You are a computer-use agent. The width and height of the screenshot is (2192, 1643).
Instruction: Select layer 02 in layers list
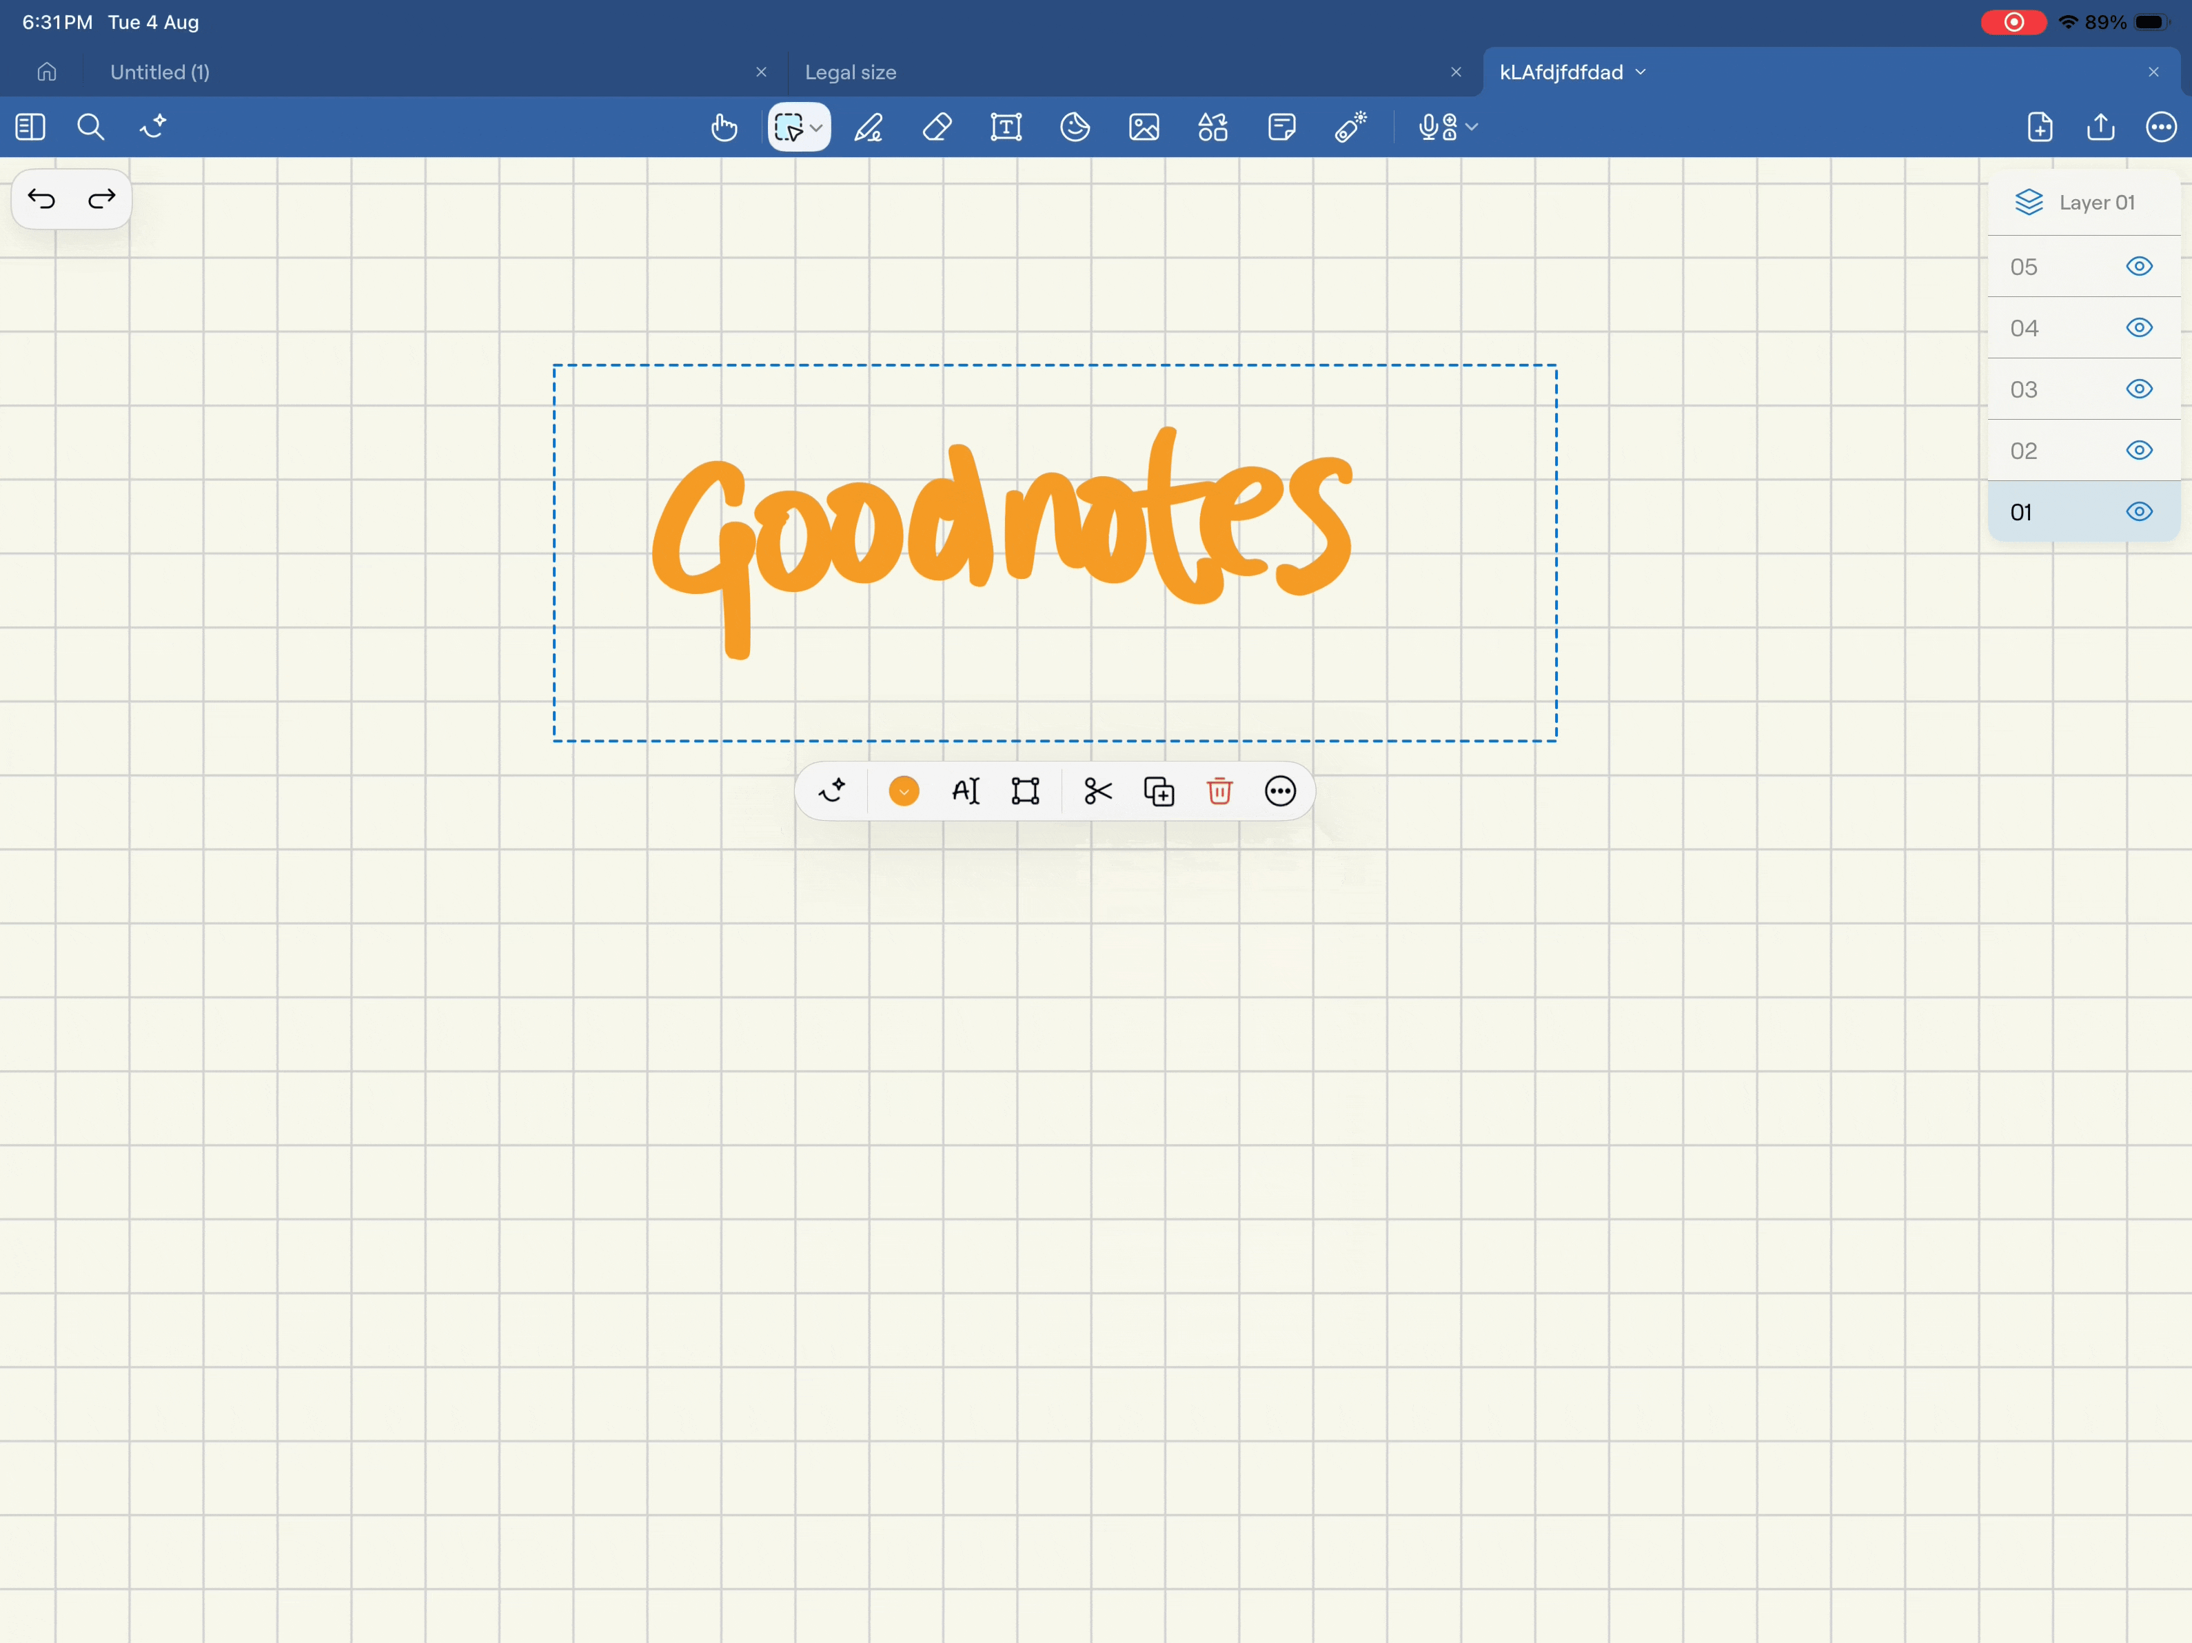2084,451
